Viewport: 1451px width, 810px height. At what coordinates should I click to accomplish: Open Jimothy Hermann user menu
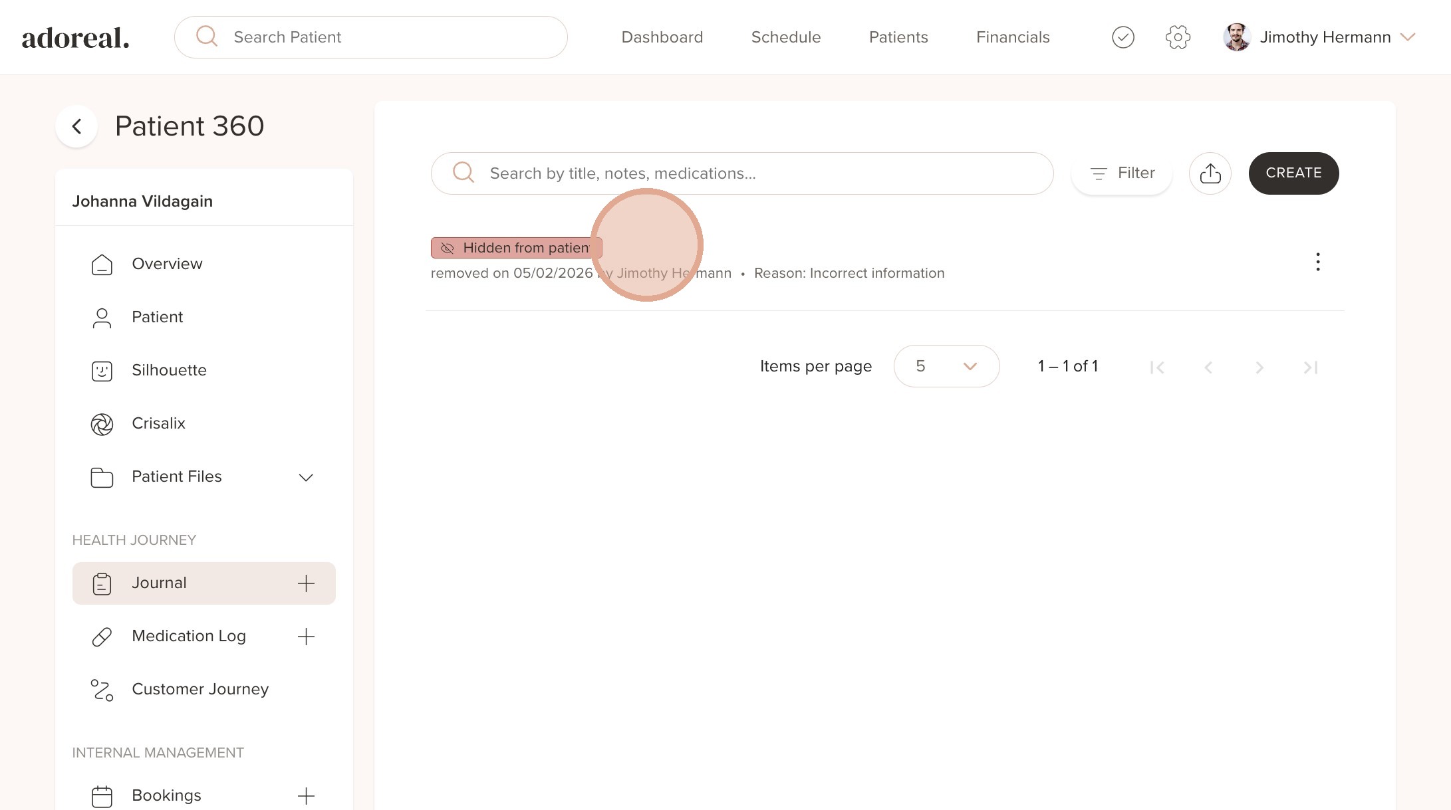1323,37
